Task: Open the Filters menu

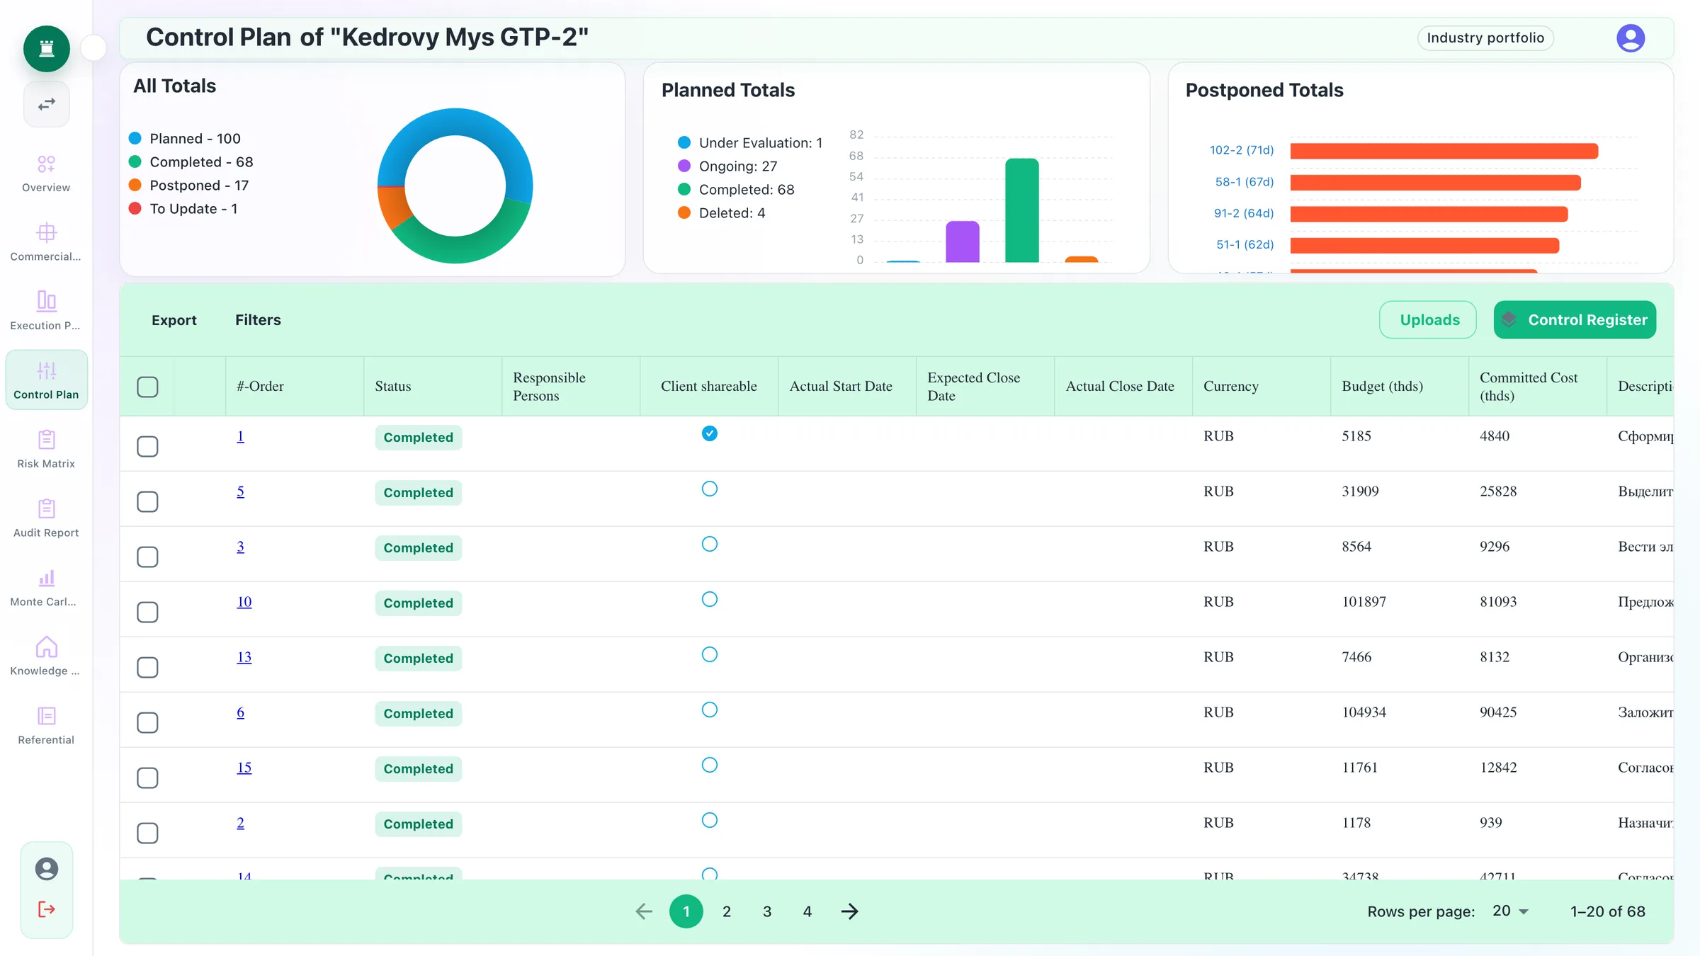Action: [x=258, y=320]
